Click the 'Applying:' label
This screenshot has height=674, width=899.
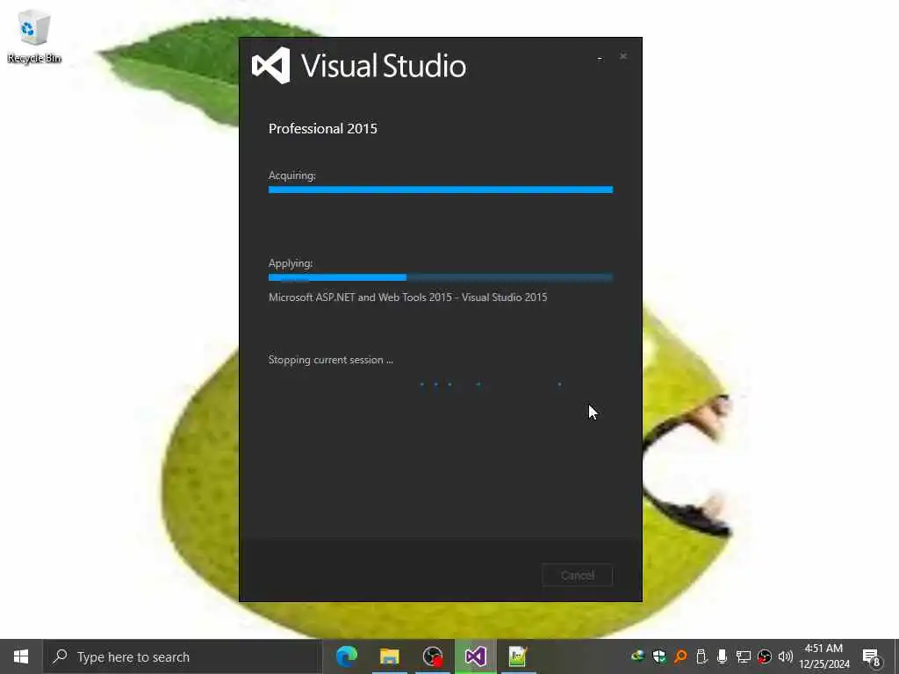pyautogui.click(x=291, y=263)
